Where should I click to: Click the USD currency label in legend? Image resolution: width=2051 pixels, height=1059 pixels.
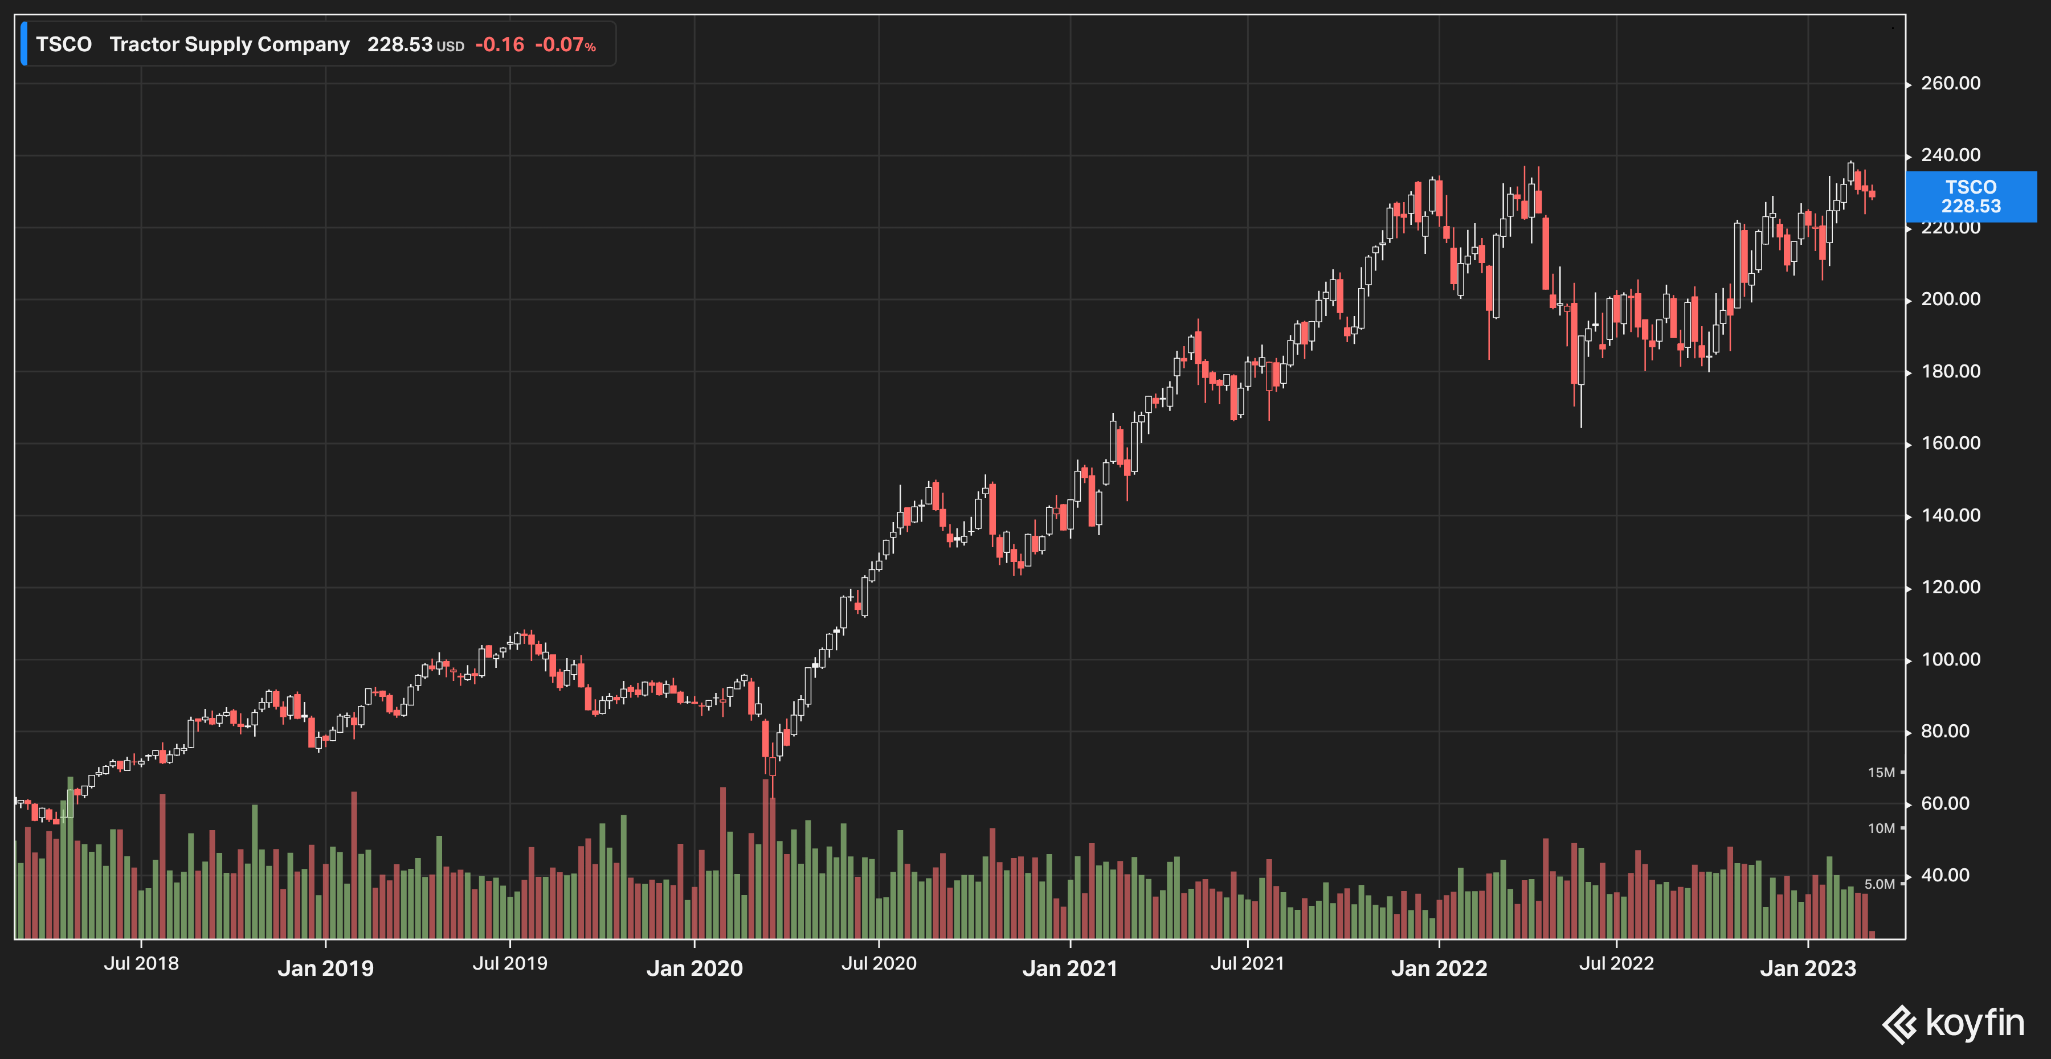coord(451,47)
